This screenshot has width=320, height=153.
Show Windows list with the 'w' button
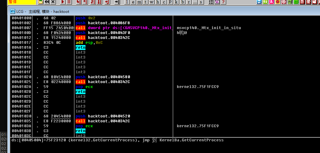tap(152, 2)
